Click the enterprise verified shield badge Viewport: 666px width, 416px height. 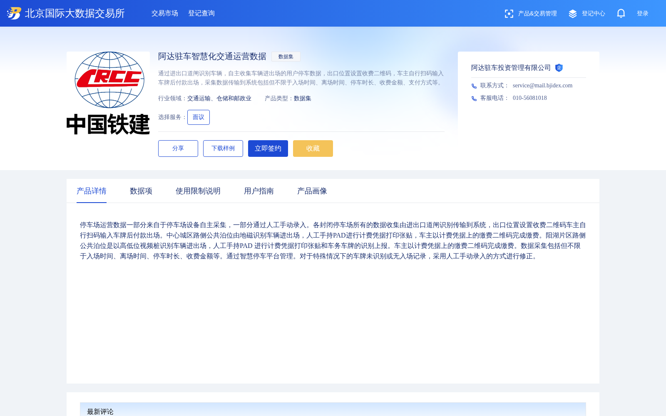click(x=559, y=68)
